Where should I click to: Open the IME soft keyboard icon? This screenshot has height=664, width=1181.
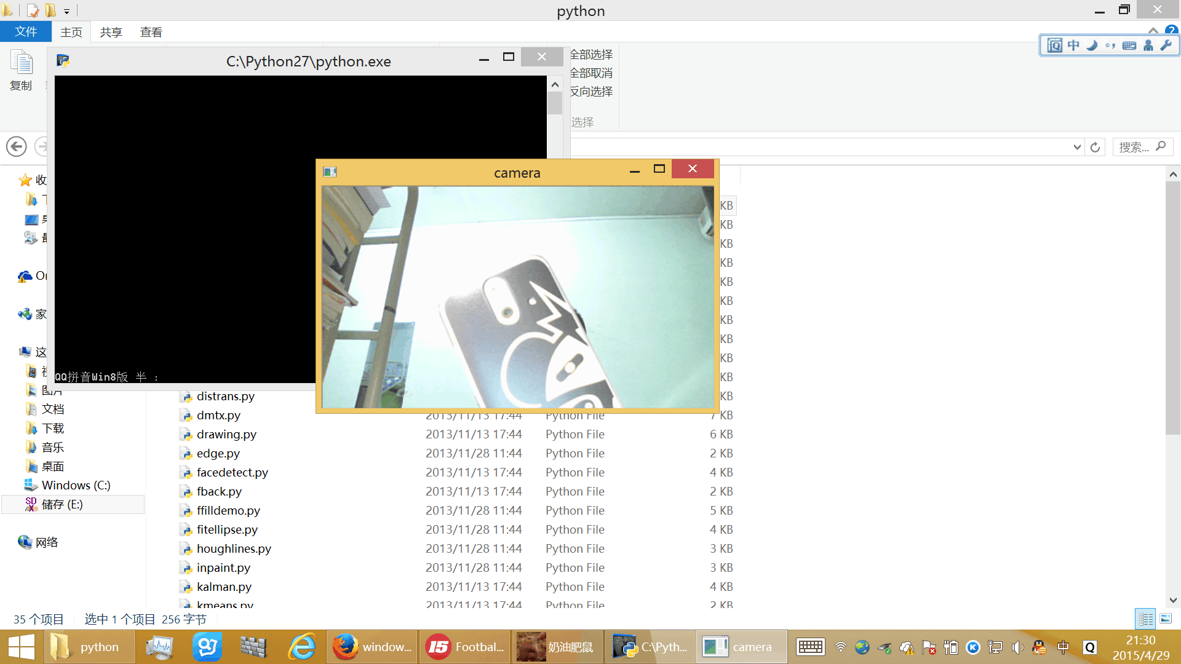click(x=1129, y=45)
